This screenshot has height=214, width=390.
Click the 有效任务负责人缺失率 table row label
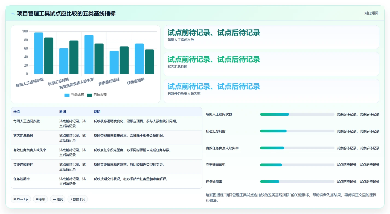coord(30,150)
